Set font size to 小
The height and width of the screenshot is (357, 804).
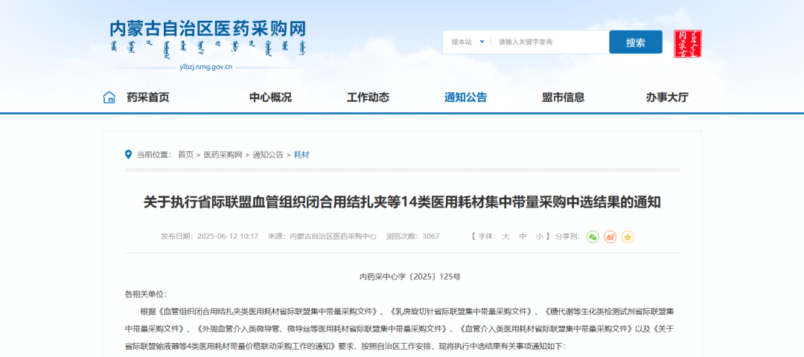[x=539, y=237]
